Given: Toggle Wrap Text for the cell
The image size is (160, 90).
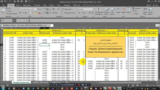Looking at the screenshot, I should coord(67,9).
